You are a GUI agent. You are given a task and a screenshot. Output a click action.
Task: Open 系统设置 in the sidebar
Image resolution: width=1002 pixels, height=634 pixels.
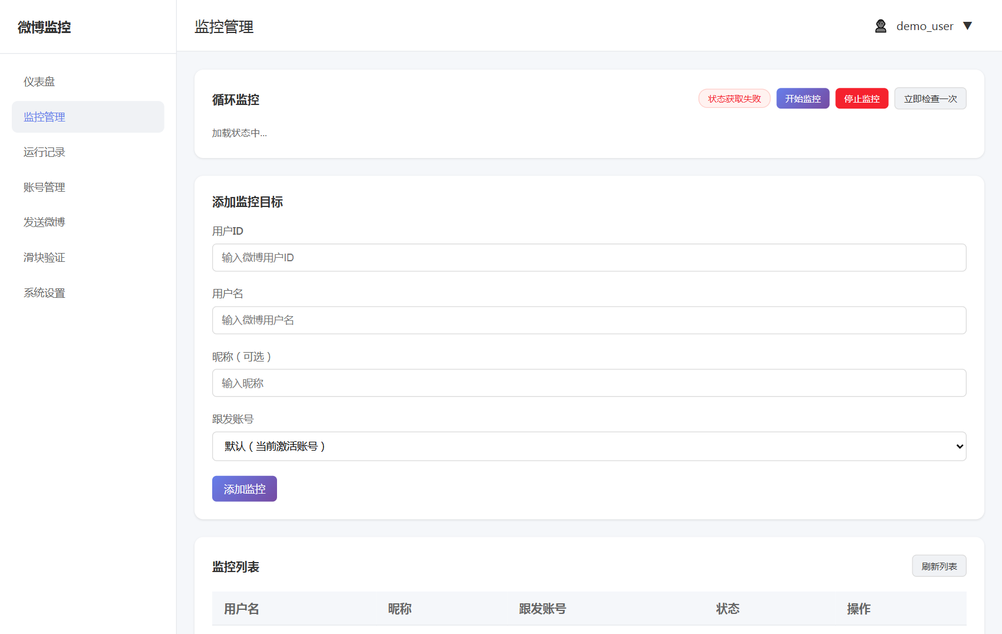(x=88, y=293)
